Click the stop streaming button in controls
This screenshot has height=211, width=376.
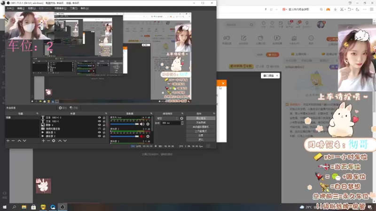click(x=201, y=118)
